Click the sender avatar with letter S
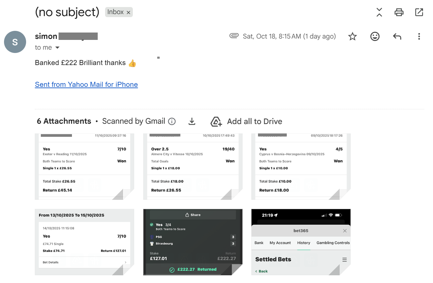The image size is (433, 283). [15, 42]
